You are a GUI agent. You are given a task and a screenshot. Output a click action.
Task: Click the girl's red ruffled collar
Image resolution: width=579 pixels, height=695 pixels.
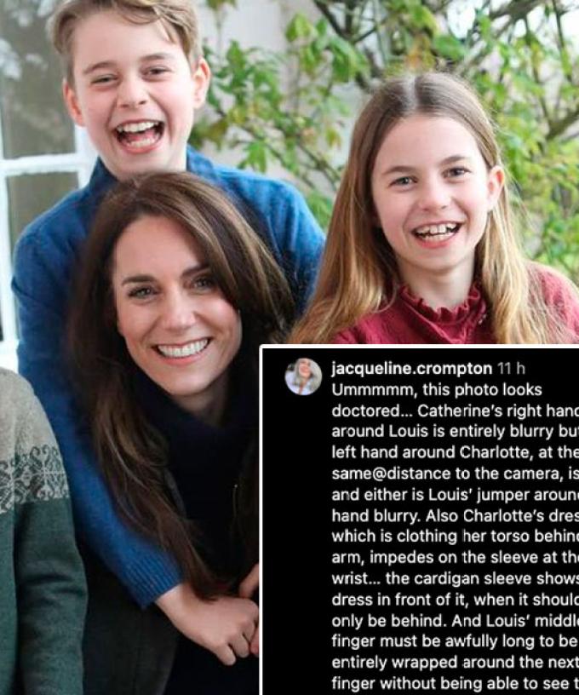coord(443,310)
